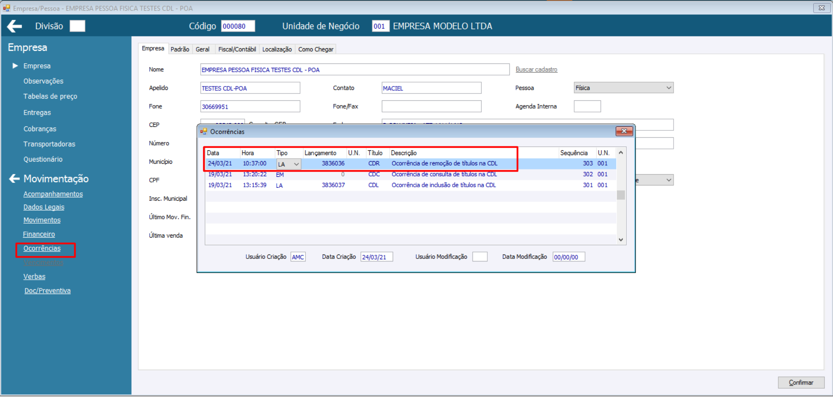The image size is (833, 397).
Task: Select Tabelas de preço in sidebar
Action: click(x=50, y=96)
